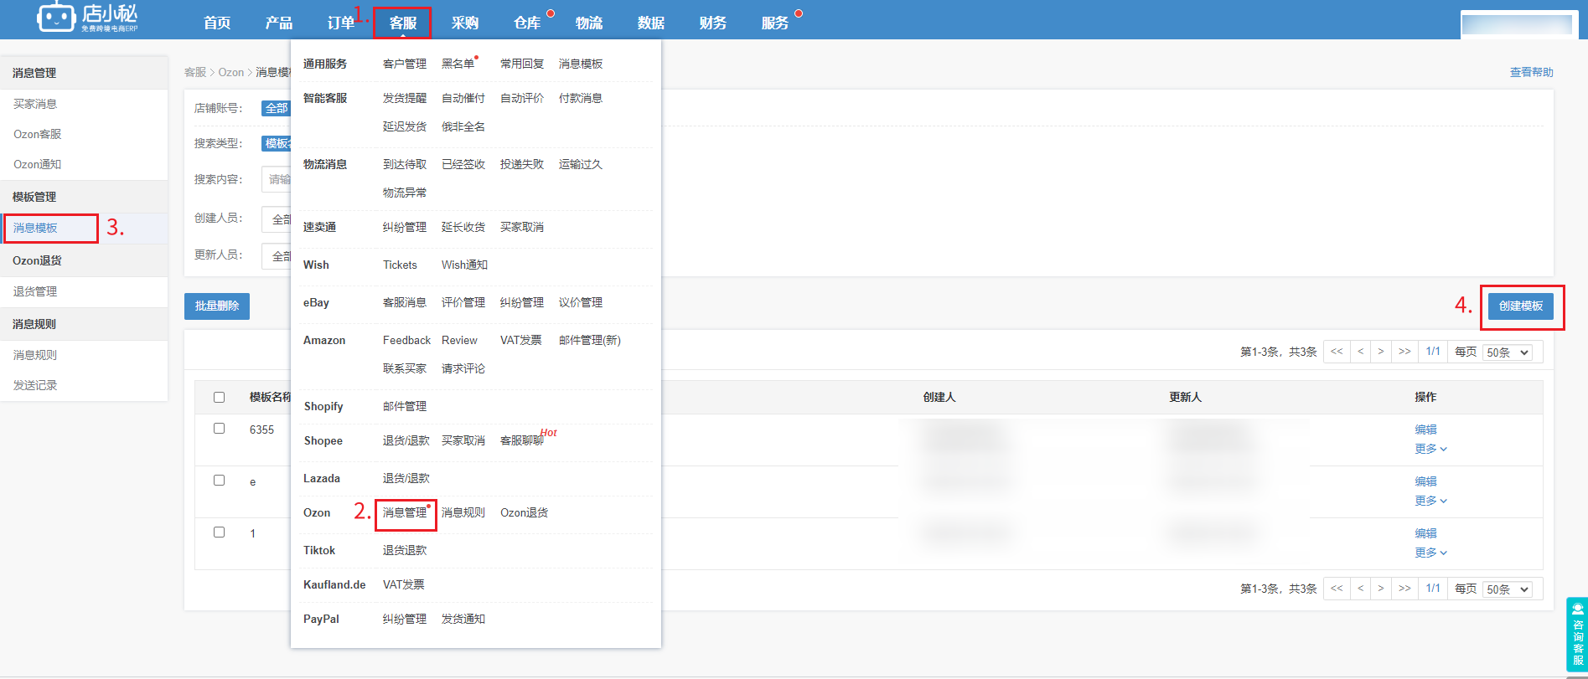Choose 发货提醒 under 智能客服

405,98
